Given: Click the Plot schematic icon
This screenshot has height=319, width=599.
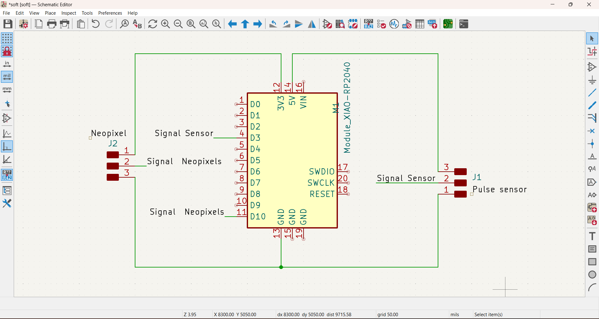Looking at the screenshot, I should 65,24.
